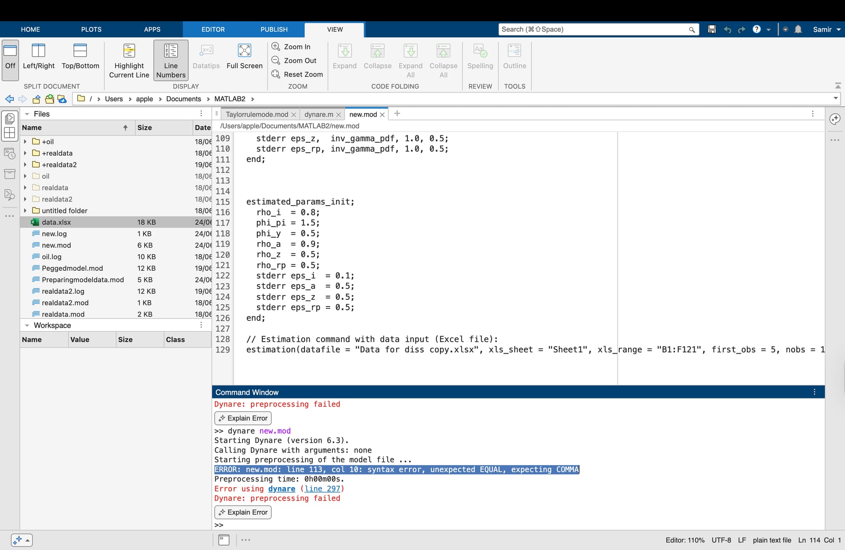Close the new.mod tab
The height and width of the screenshot is (550, 845).
[x=382, y=114]
